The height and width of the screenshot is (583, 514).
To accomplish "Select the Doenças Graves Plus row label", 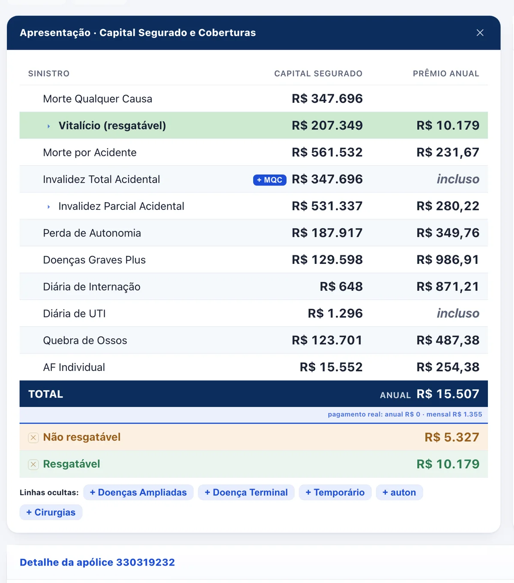I will [94, 260].
